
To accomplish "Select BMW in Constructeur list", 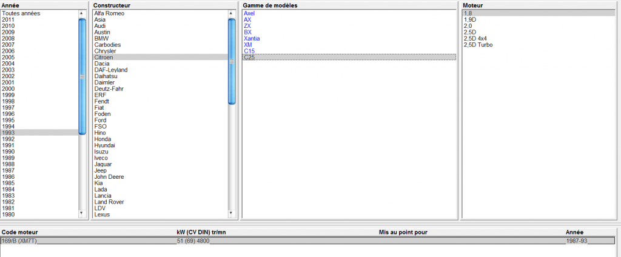I will pyautogui.click(x=101, y=38).
